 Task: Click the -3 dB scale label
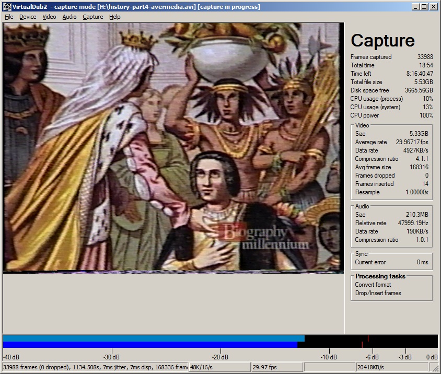coord(405,357)
